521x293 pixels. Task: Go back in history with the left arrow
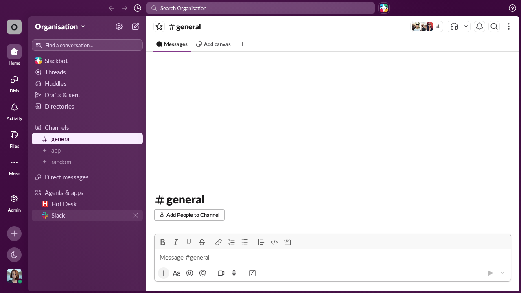[112, 8]
